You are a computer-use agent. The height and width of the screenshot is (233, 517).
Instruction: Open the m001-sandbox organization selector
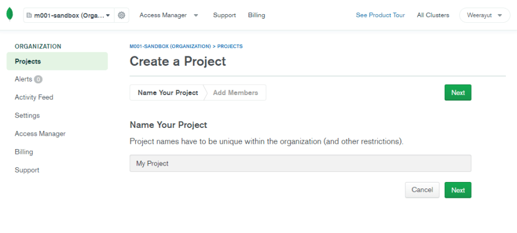click(69, 15)
